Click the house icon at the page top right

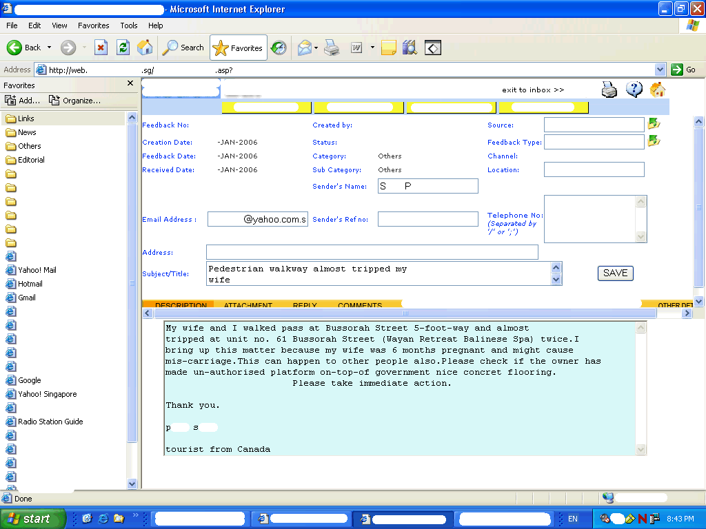[x=657, y=90]
